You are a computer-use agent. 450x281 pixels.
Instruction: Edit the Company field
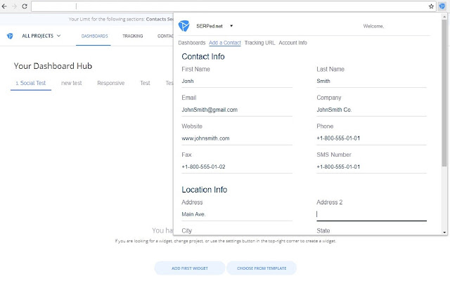click(x=371, y=110)
